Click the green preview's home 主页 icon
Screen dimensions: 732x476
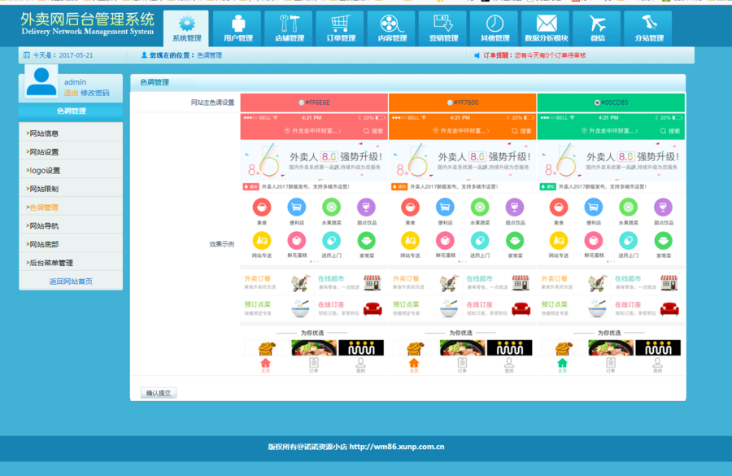click(563, 363)
